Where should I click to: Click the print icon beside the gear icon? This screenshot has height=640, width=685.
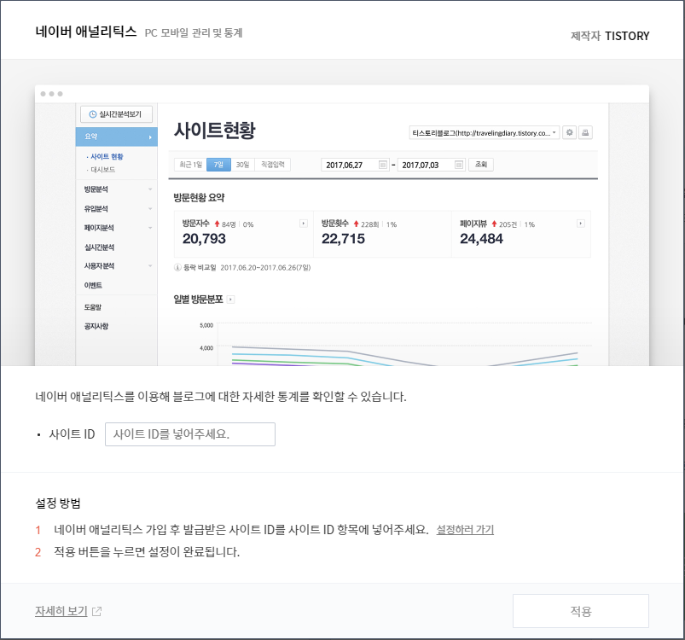coord(585,132)
